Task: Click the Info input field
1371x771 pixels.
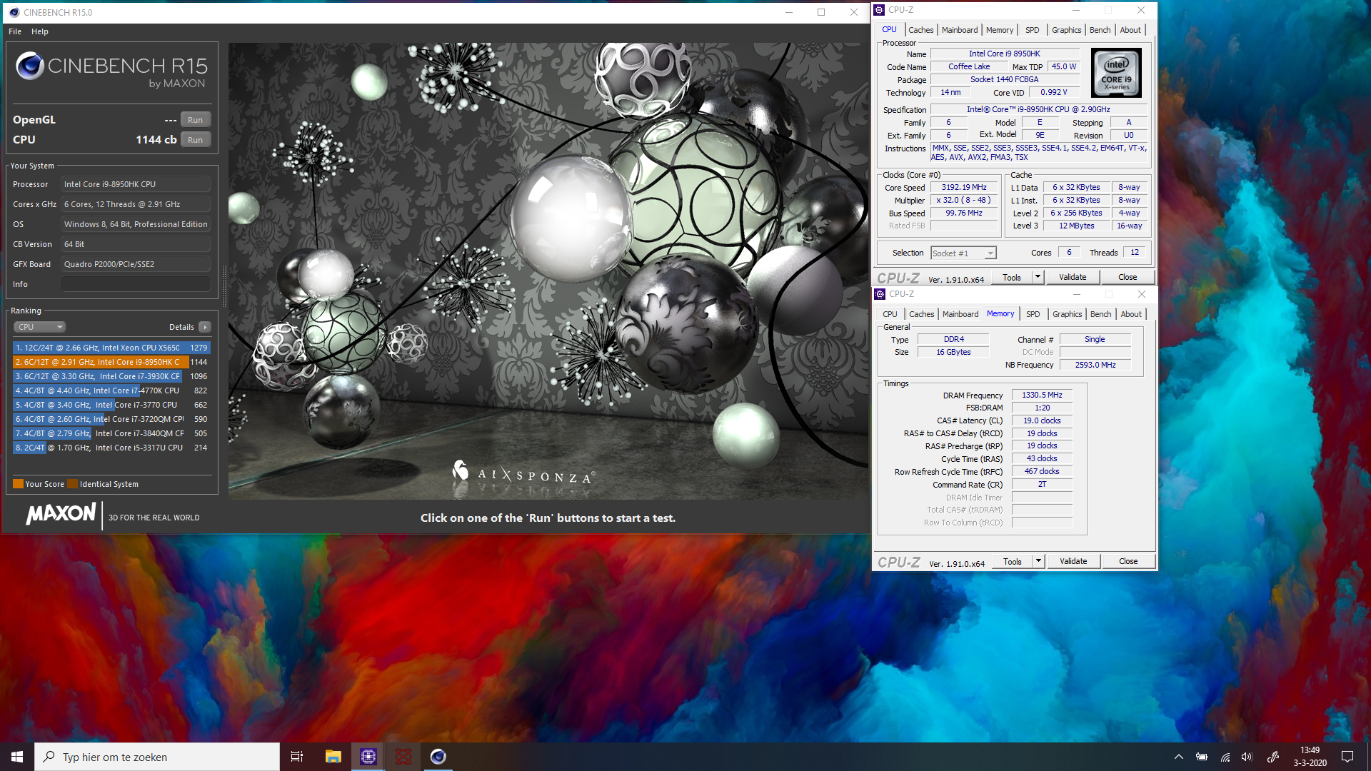Action: (136, 284)
